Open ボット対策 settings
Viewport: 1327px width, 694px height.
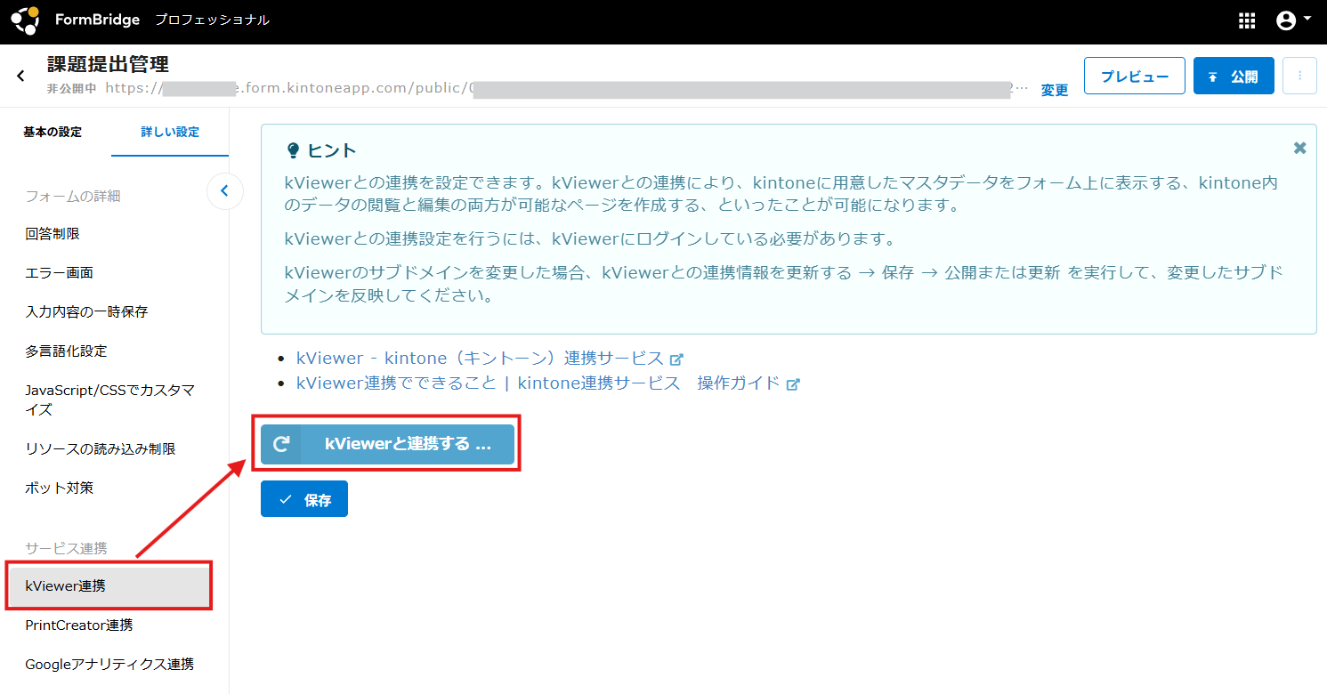60,488
